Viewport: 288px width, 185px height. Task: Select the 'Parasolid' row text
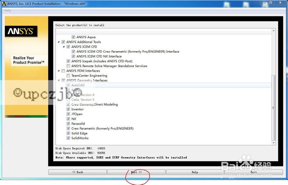click(78, 124)
